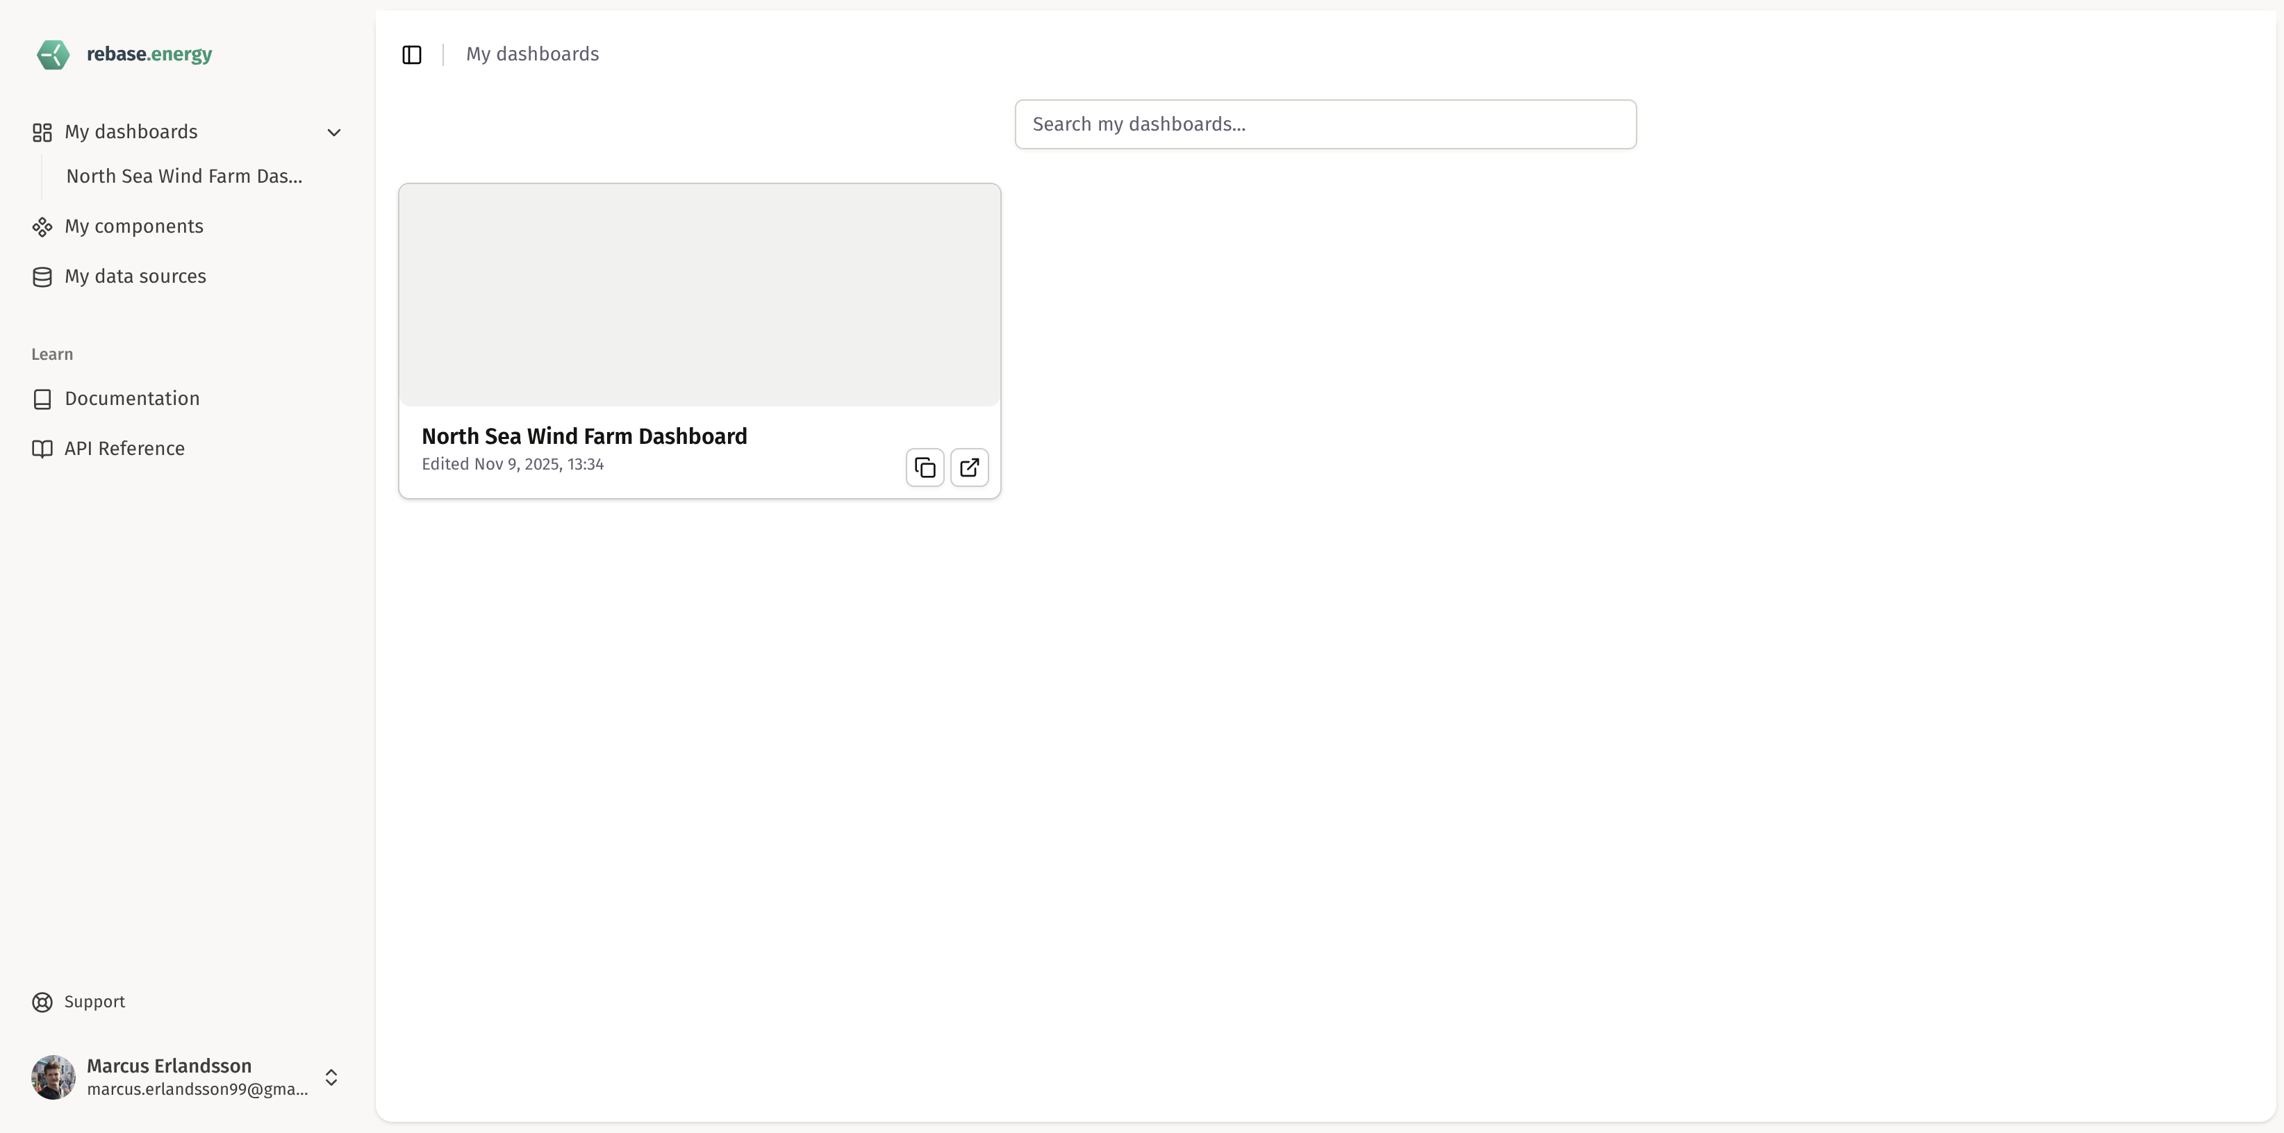
Task: Click the Support link text
Action: coord(94,1001)
